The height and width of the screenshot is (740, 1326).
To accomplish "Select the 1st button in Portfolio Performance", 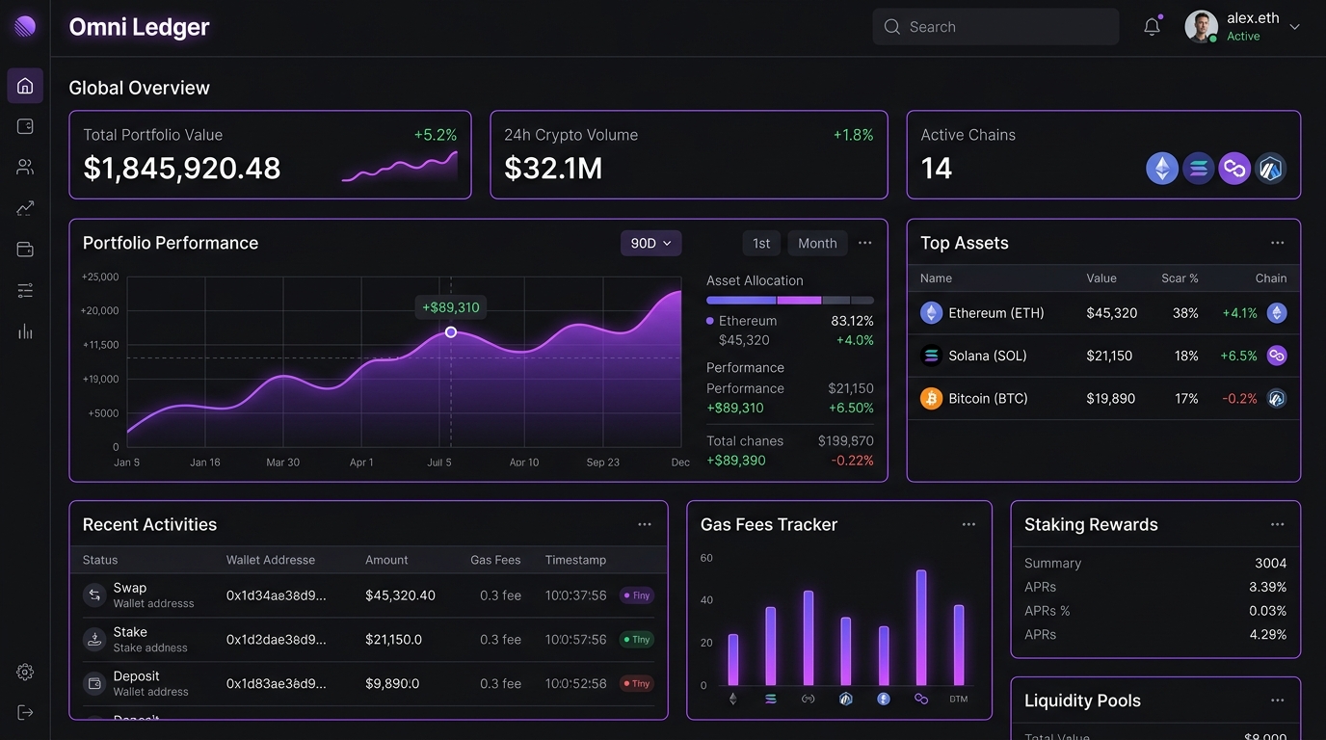I will [x=761, y=243].
